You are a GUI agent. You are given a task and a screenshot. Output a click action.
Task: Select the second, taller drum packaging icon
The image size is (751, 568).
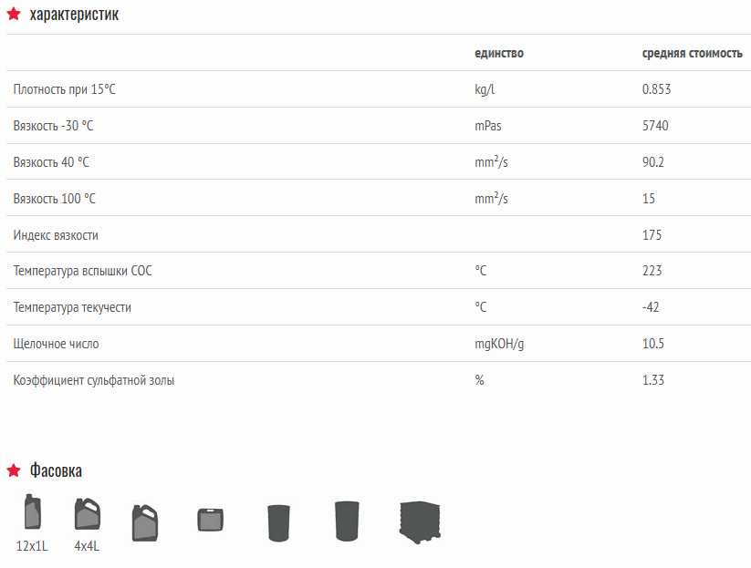348,522
